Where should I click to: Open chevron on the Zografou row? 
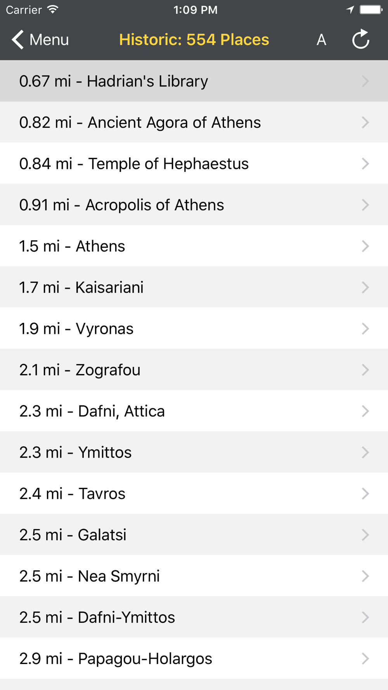click(x=365, y=370)
